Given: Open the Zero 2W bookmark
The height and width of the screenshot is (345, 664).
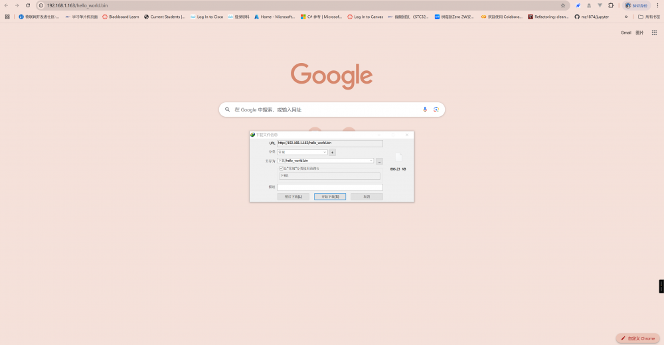Looking at the screenshot, I should click(x=454, y=17).
